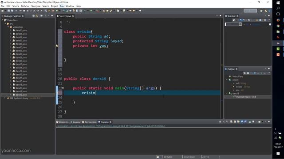Collapse ders19 class in Outline

[227, 93]
